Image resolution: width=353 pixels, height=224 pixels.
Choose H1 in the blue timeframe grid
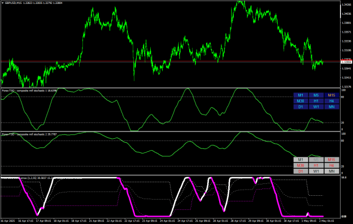316,101
